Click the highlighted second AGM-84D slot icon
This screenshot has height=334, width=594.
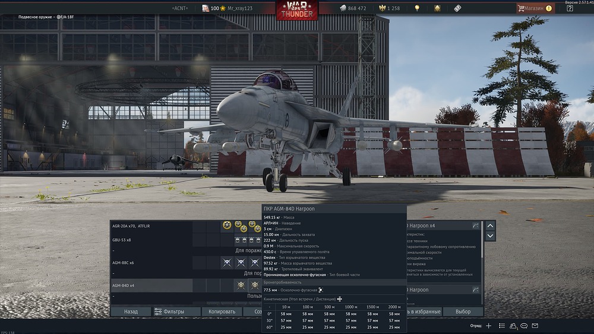[255, 285]
